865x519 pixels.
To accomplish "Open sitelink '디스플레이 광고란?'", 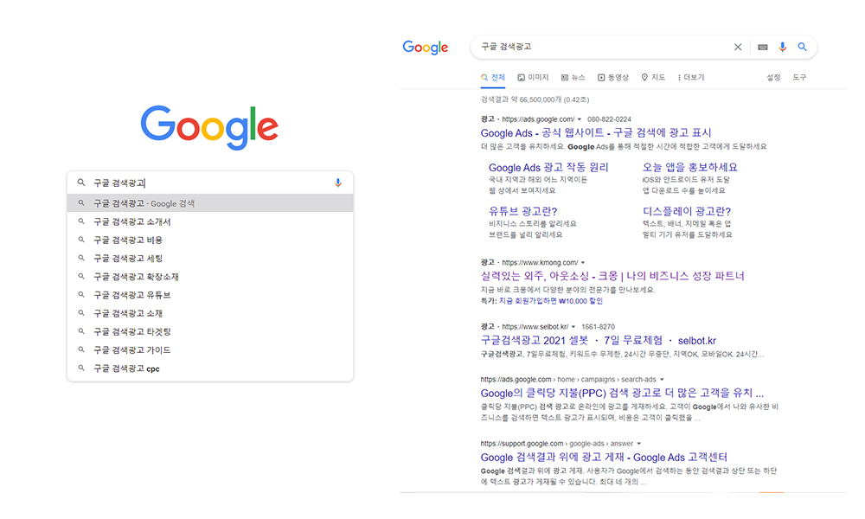I will 686,211.
